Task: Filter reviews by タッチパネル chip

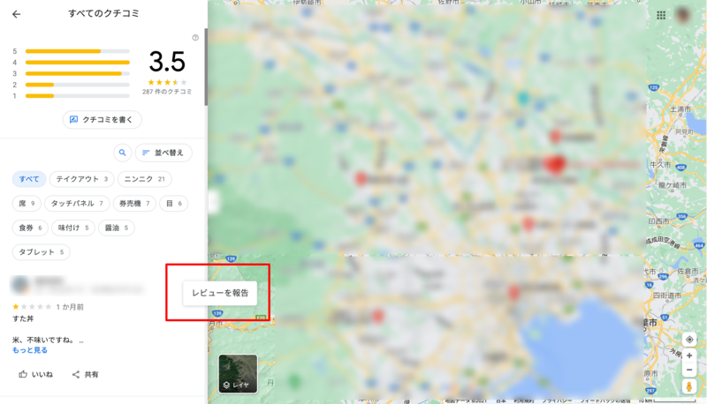Action: pos(77,204)
